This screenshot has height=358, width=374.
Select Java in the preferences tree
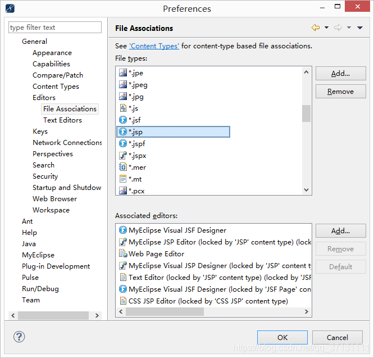pos(29,244)
